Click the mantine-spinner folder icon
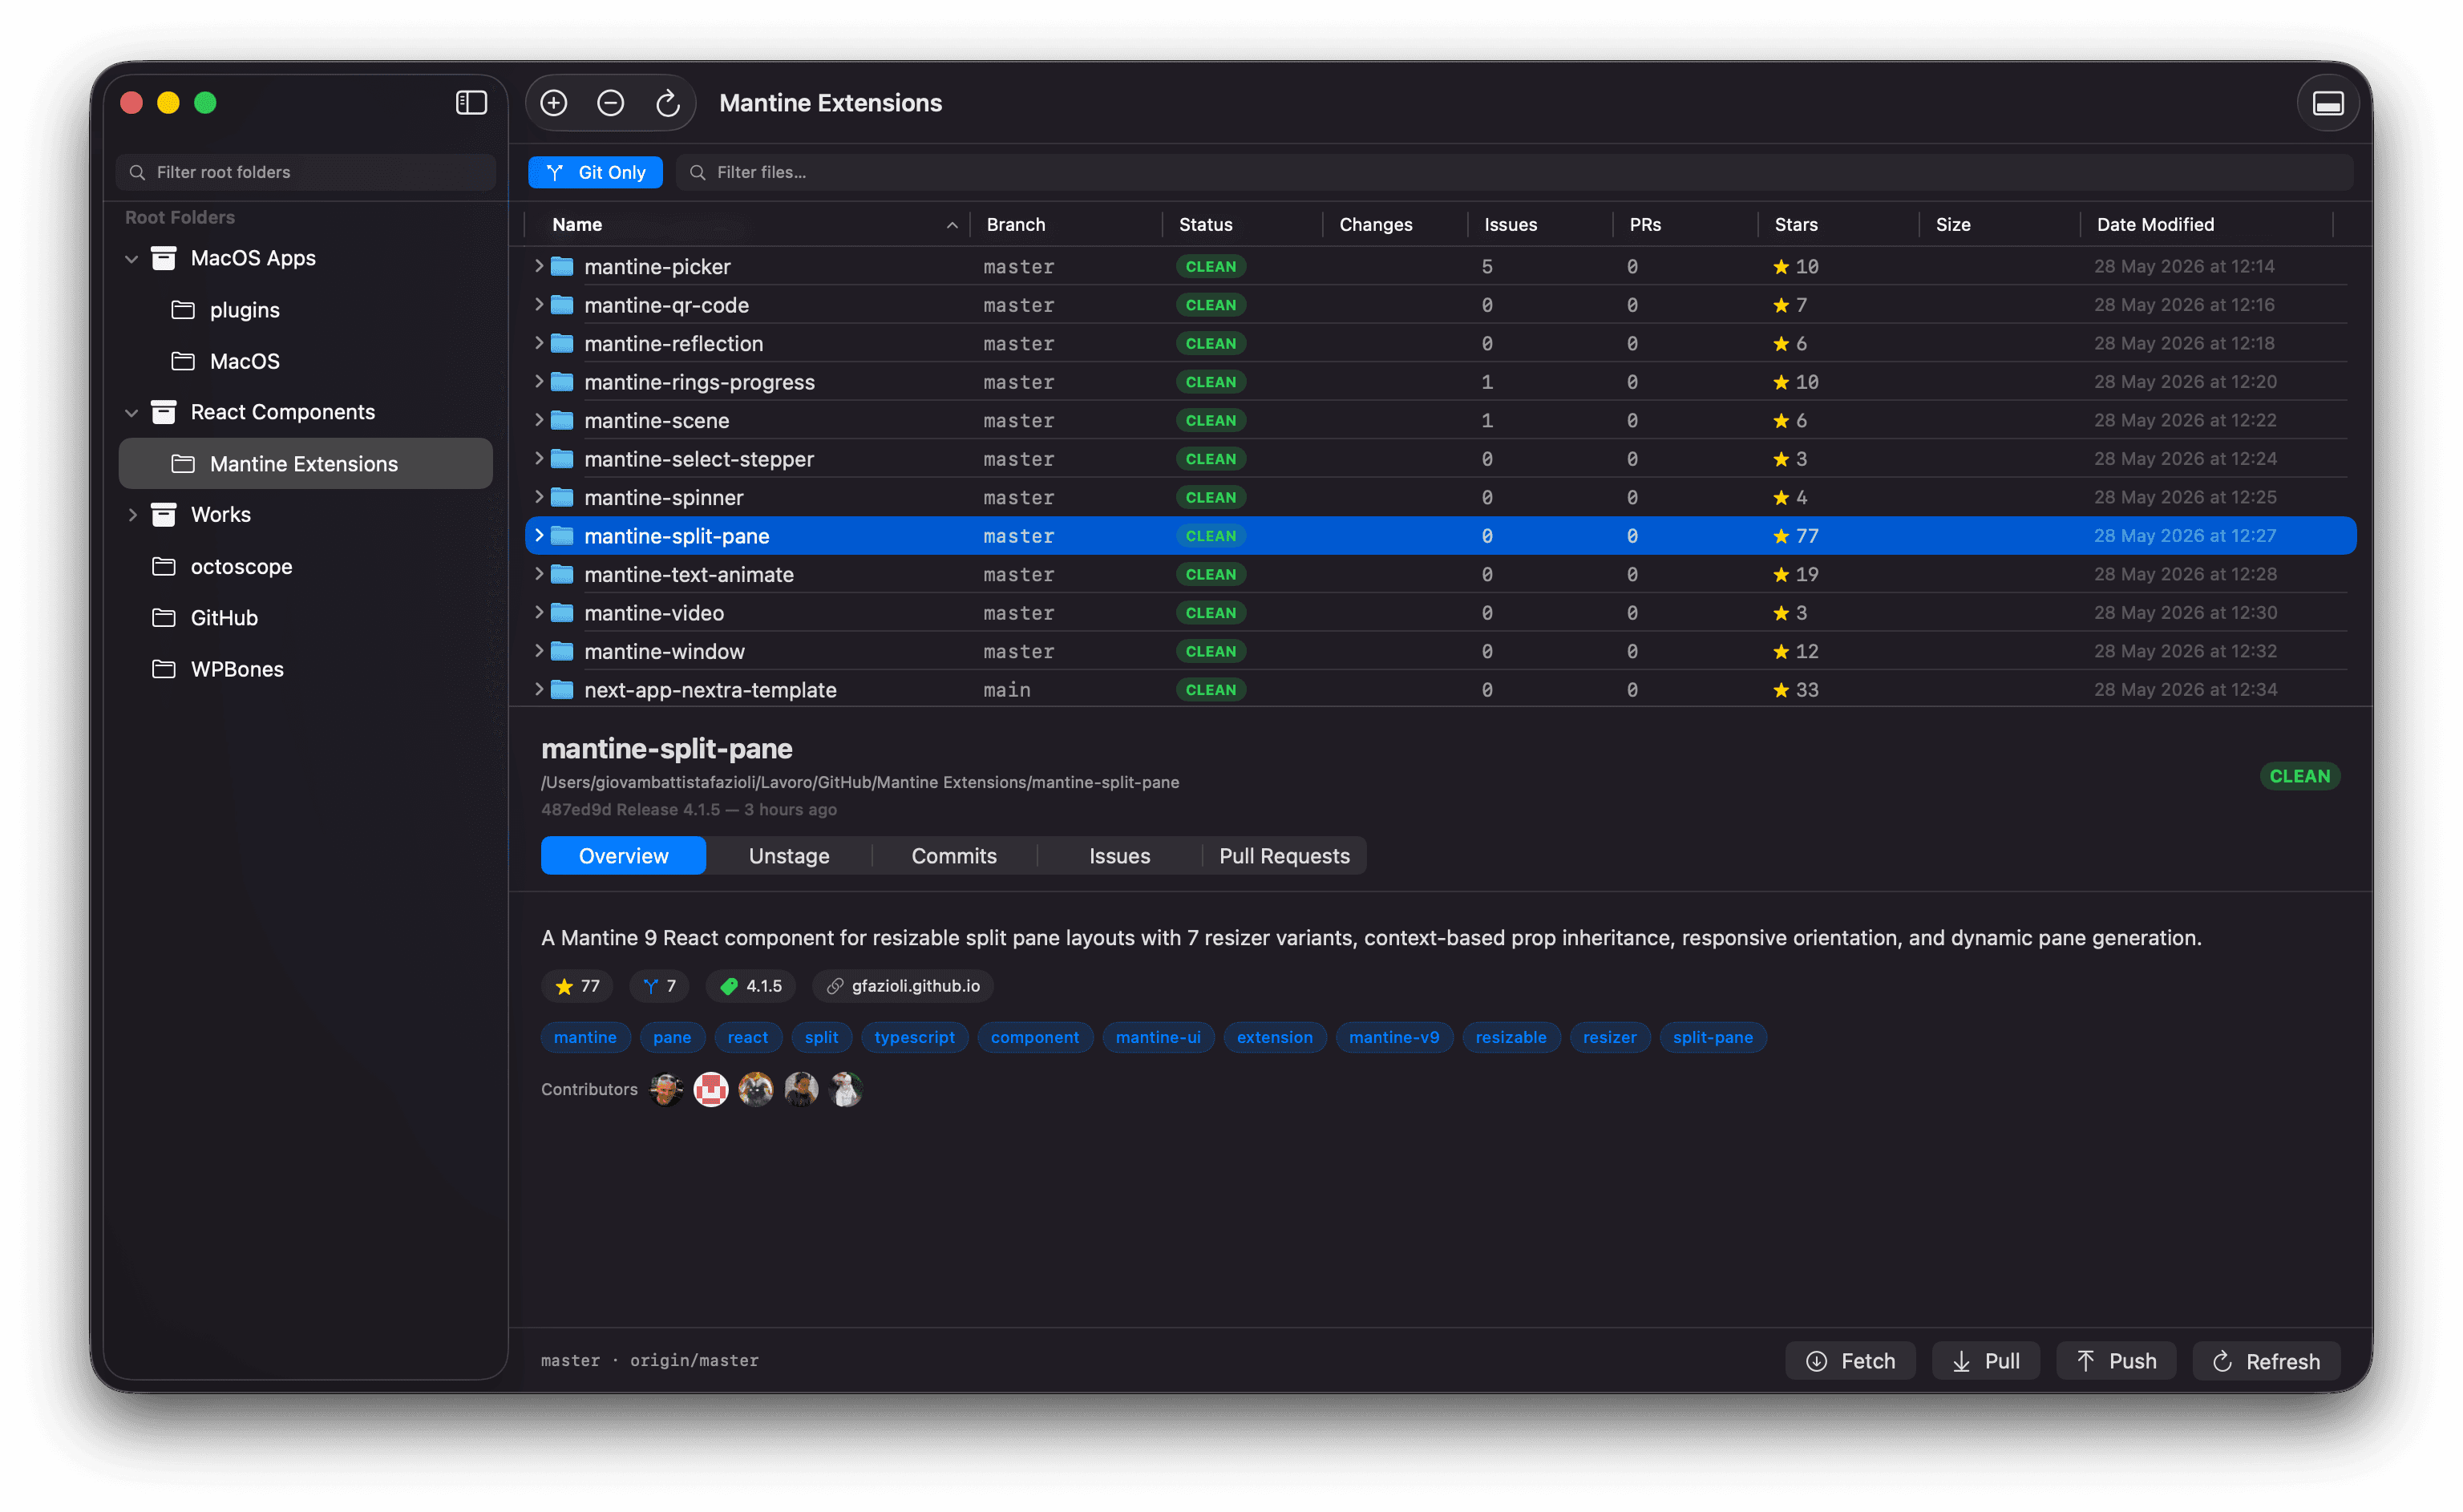Viewport: 2463px width, 1512px height. (x=563, y=497)
